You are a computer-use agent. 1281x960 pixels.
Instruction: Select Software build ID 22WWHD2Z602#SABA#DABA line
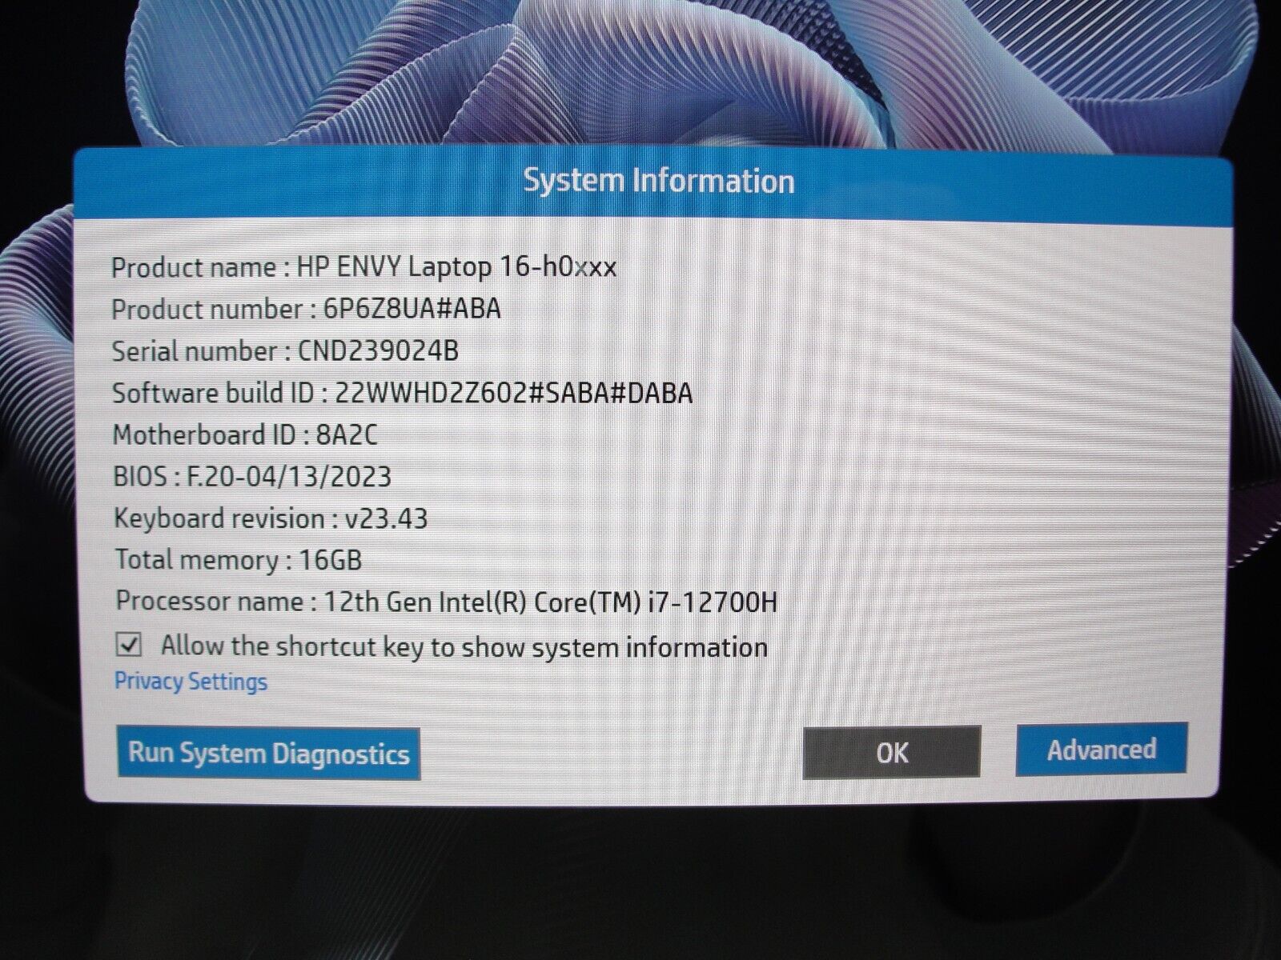click(x=403, y=393)
